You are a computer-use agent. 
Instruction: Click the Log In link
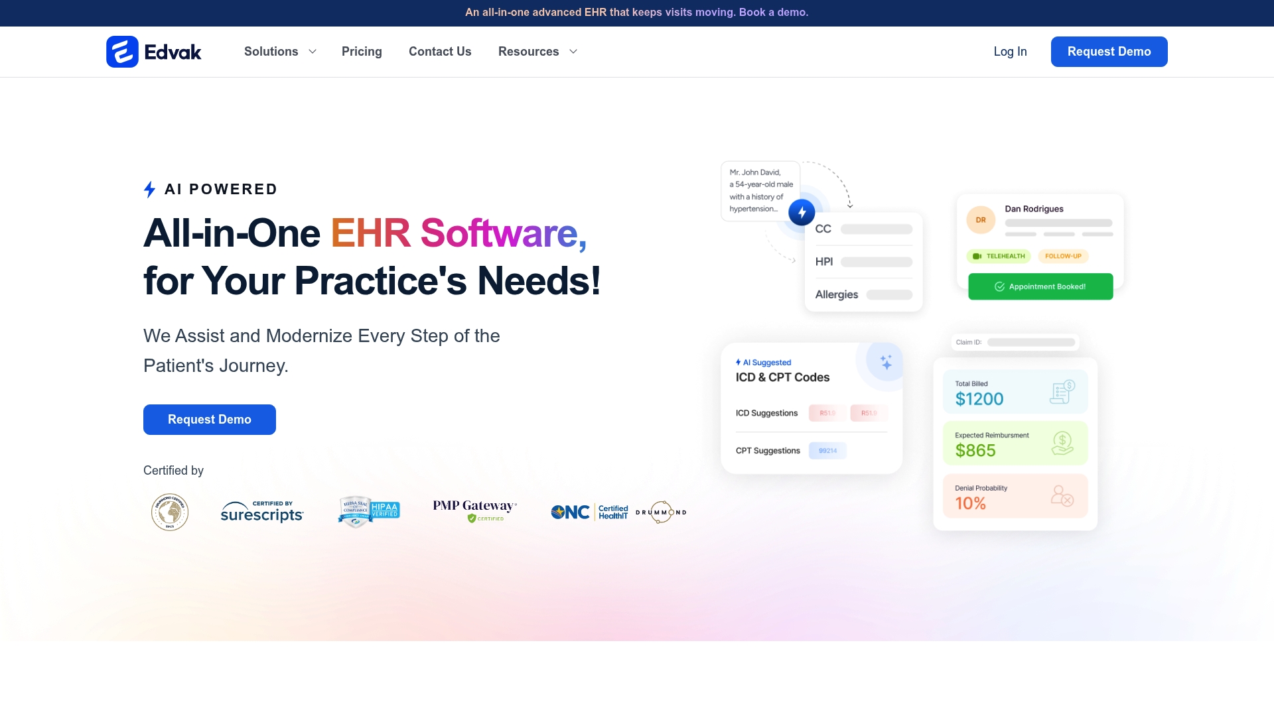(1010, 52)
